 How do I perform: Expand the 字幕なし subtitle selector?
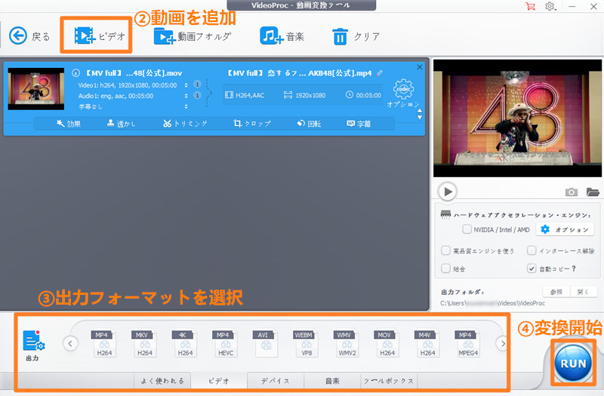(186, 106)
